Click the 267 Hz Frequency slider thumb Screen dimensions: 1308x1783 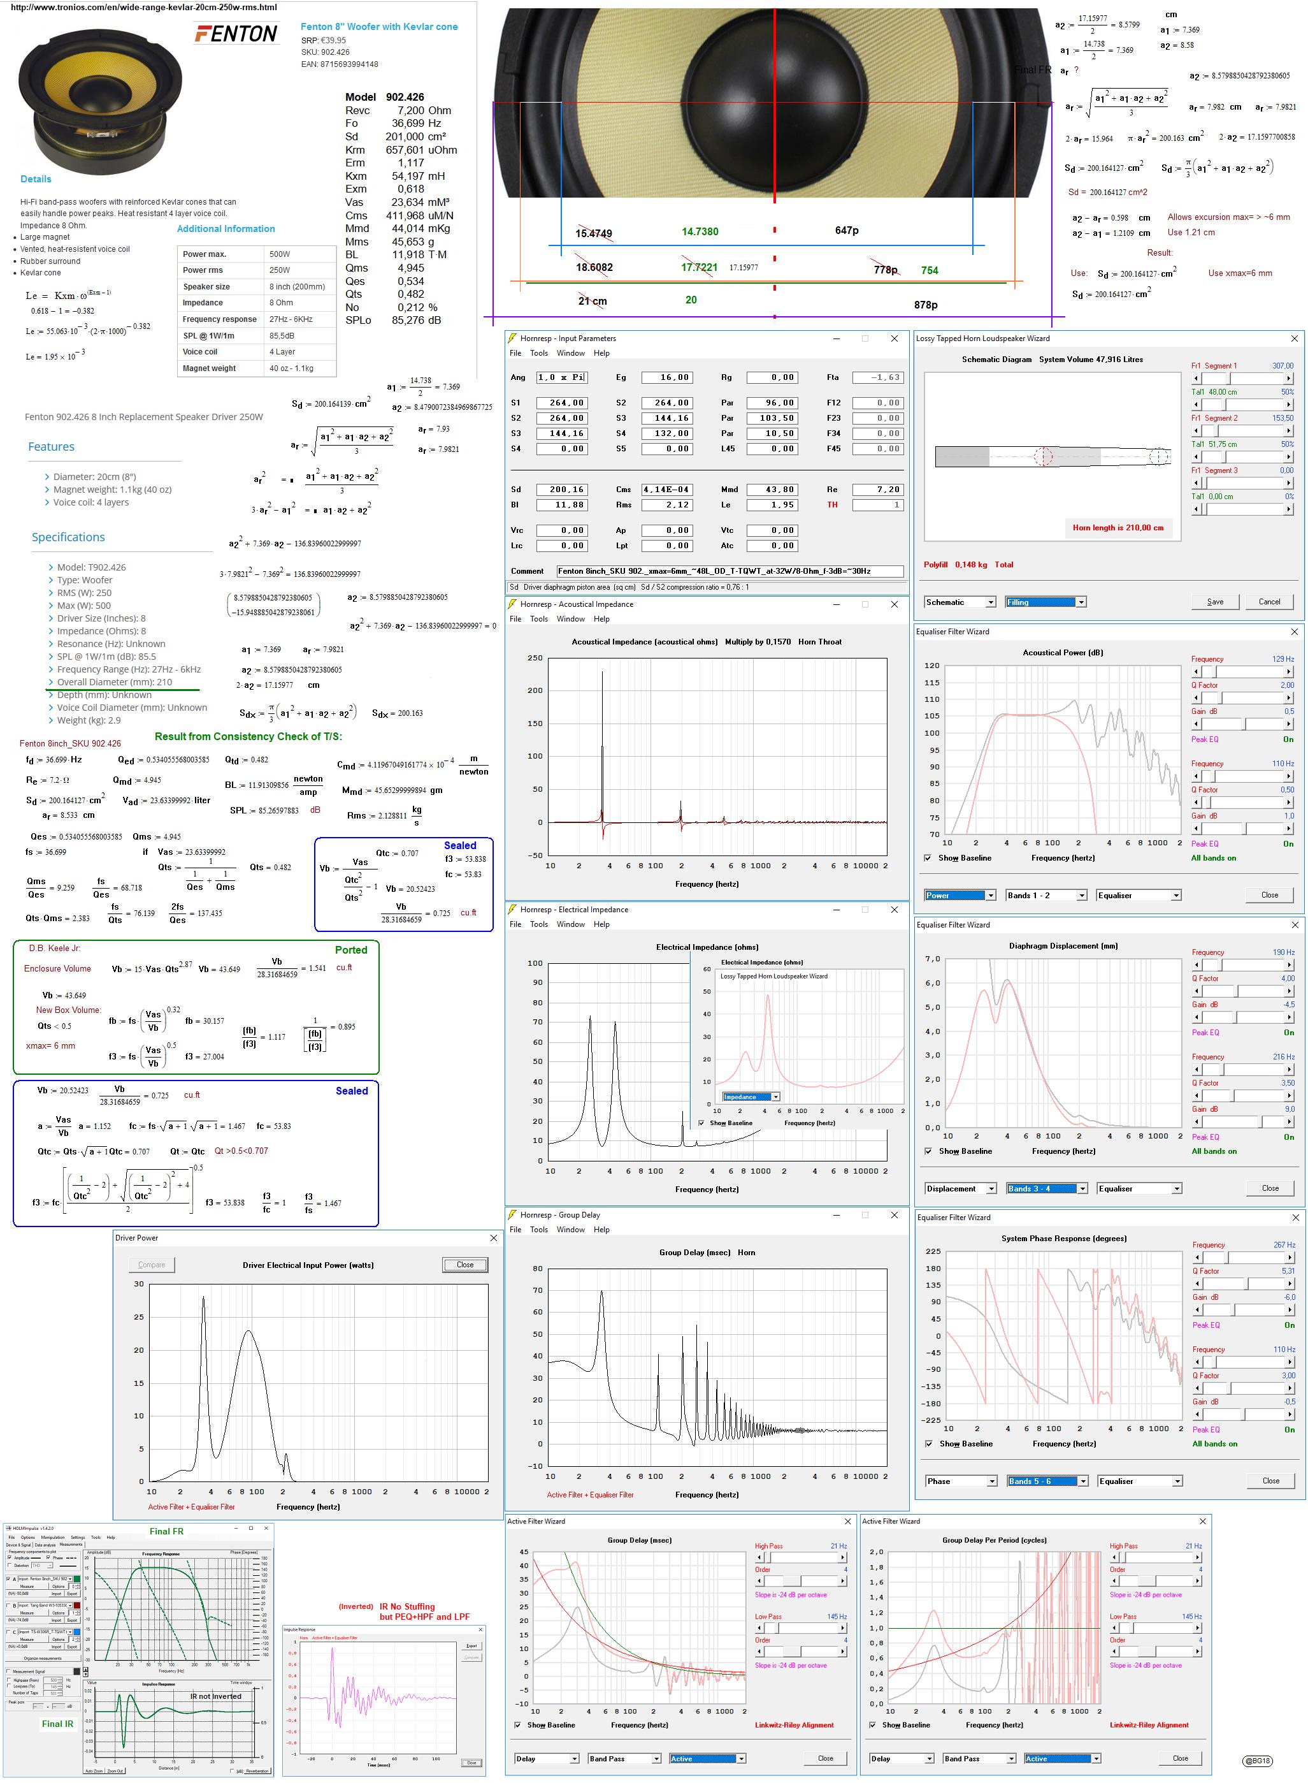1226,1257
